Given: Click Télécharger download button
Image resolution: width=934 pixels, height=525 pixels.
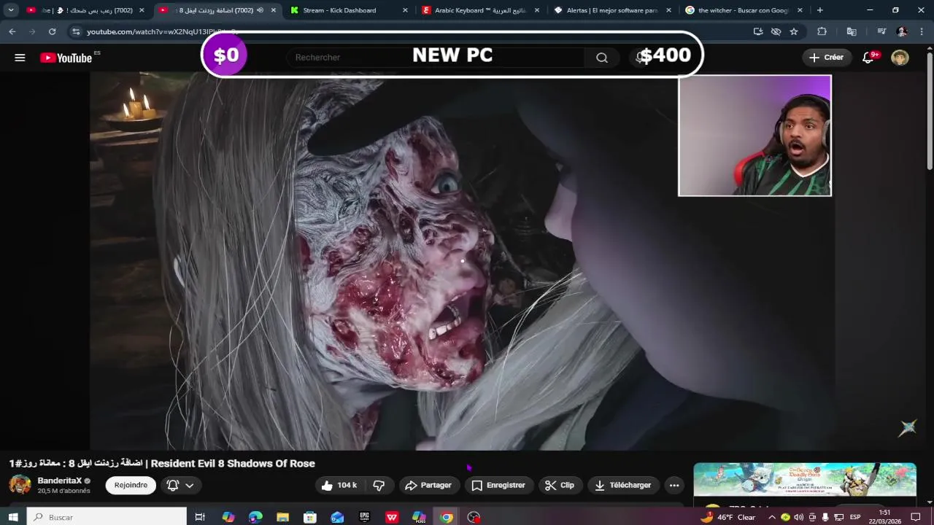Looking at the screenshot, I should pos(623,485).
